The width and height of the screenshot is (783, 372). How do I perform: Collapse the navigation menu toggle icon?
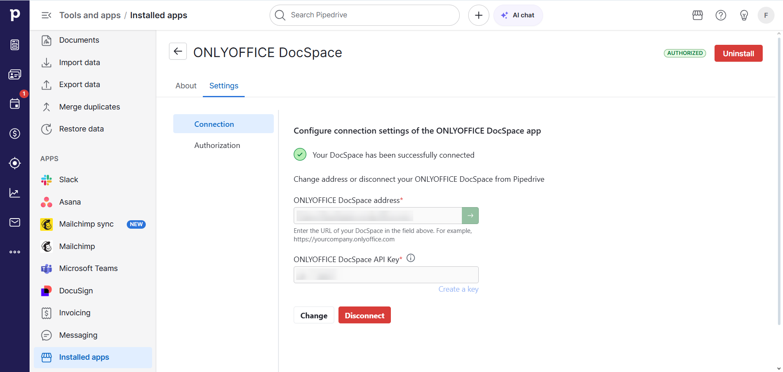(46, 15)
